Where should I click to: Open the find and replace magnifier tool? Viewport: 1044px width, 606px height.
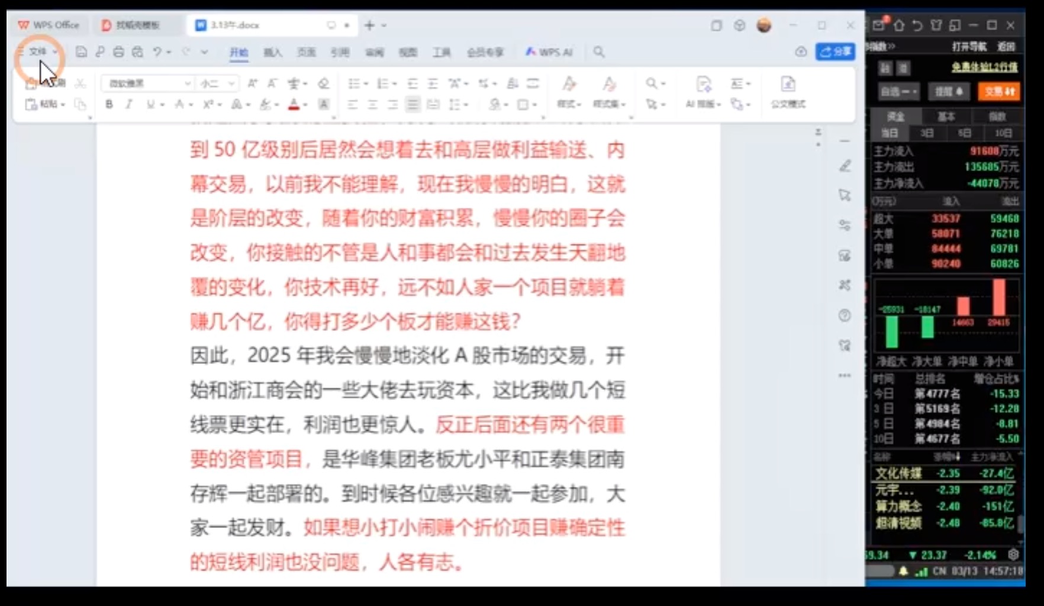coord(651,83)
